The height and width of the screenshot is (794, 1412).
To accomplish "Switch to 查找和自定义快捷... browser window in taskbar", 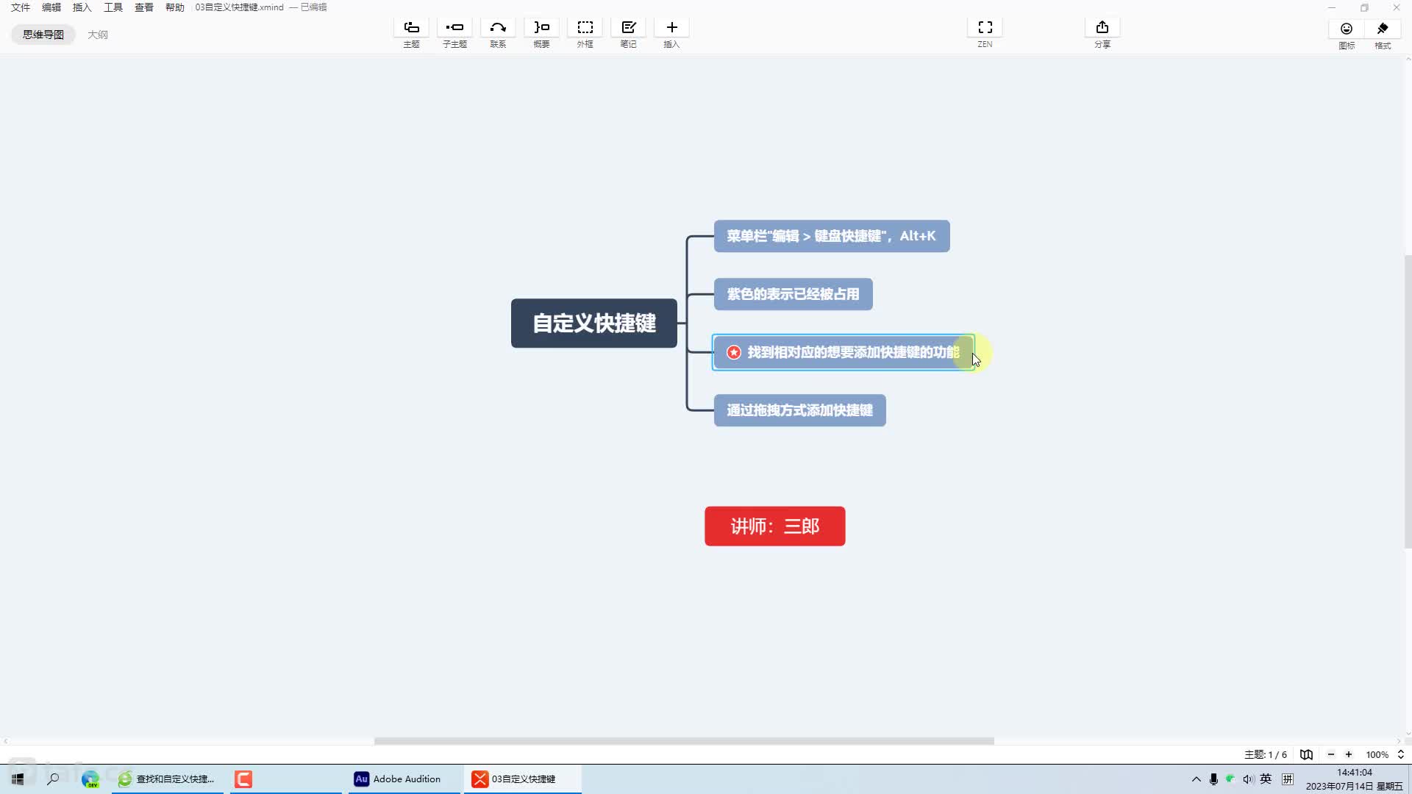I will tap(168, 779).
